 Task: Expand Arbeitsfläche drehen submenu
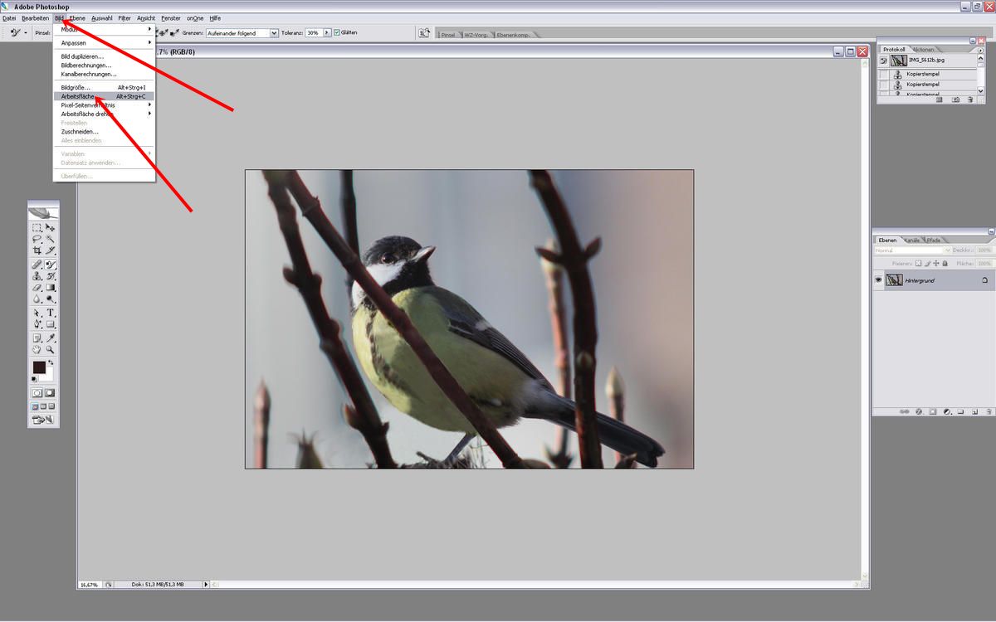pos(104,114)
